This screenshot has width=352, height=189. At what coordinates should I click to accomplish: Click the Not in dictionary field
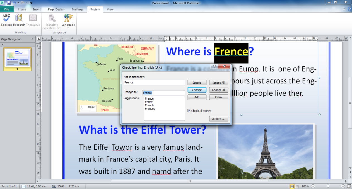(154, 83)
